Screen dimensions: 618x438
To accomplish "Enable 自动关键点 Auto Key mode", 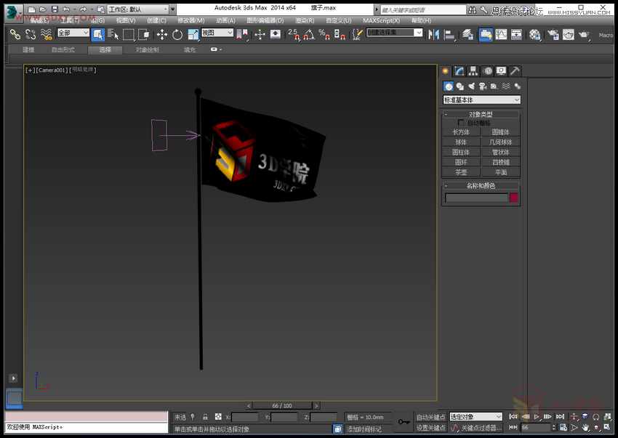I will tap(432, 416).
